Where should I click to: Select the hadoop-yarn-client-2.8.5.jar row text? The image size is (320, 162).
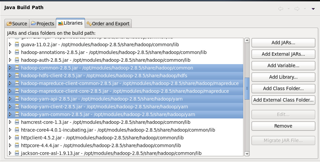pos(105,107)
